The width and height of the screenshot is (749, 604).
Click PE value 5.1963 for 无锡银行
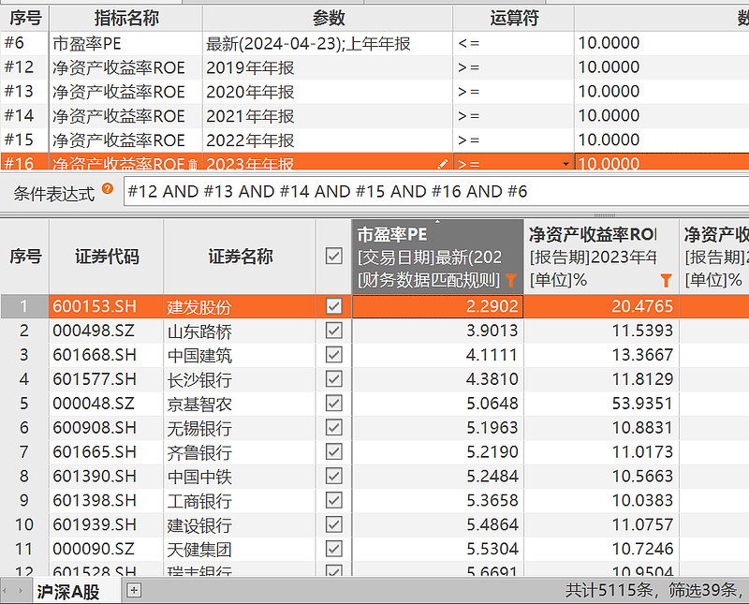(x=492, y=428)
